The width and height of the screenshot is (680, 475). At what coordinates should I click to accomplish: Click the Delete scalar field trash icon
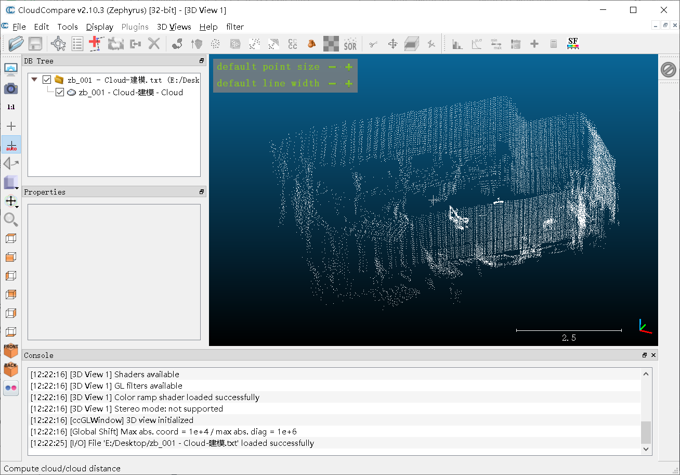coord(516,44)
